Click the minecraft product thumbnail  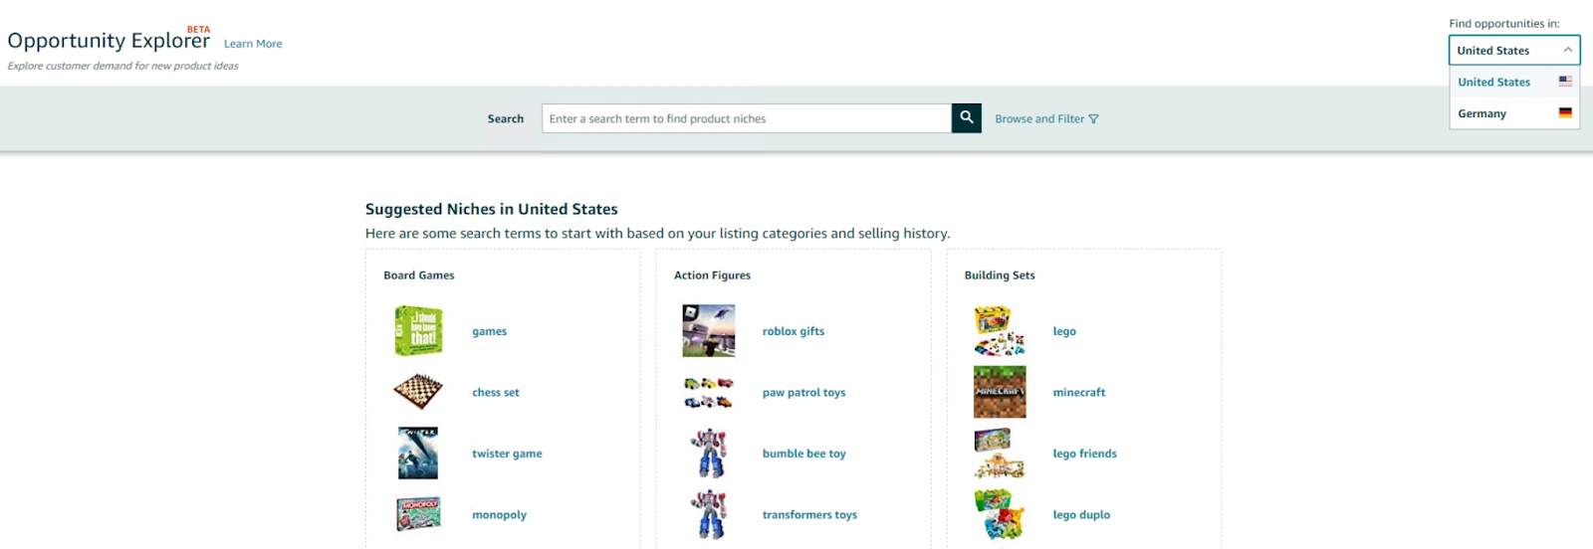[1000, 392]
